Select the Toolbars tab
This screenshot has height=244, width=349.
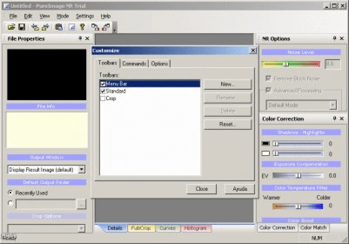[107, 63]
